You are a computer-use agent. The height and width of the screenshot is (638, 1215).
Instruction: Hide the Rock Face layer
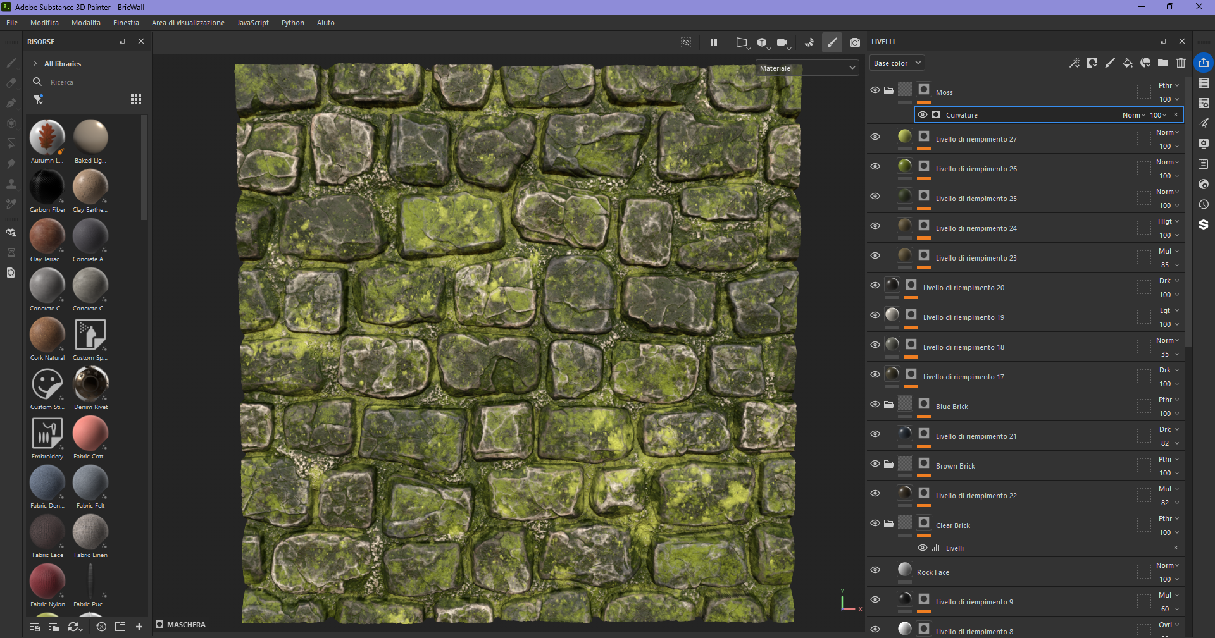click(x=875, y=570)
